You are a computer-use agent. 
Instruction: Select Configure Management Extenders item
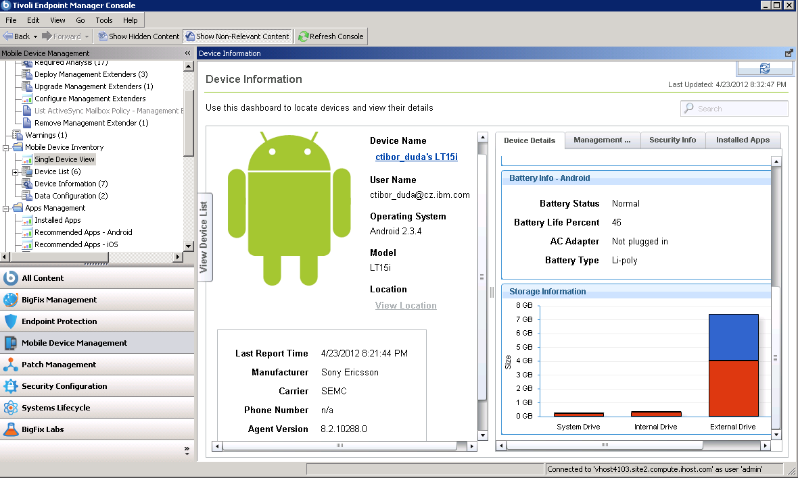[x=90, y=99]
